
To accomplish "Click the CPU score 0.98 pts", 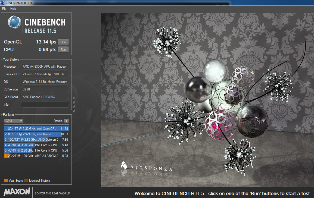I will [x=48, y=49].
